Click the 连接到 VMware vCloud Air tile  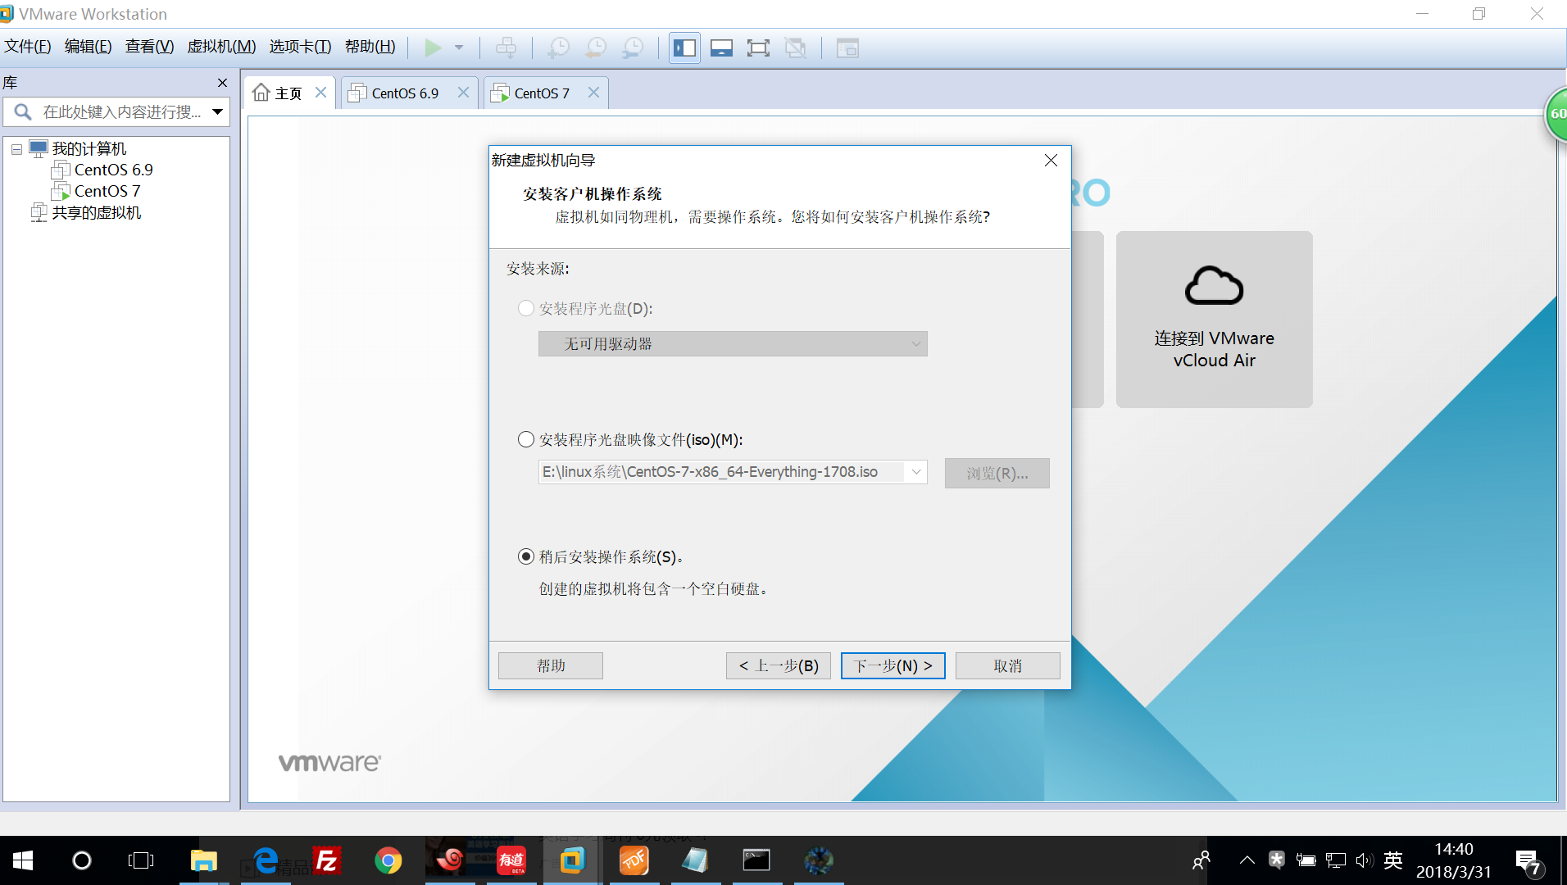(x=1214, y=319)
